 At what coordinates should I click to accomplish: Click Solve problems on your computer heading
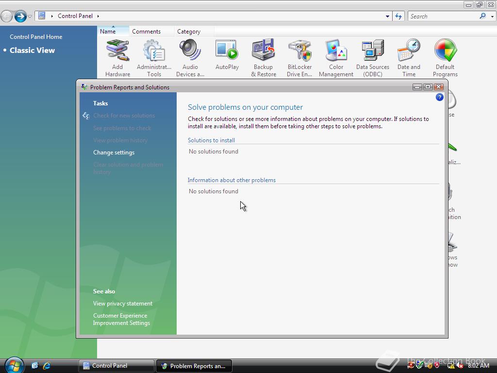(x=245, y=107)
